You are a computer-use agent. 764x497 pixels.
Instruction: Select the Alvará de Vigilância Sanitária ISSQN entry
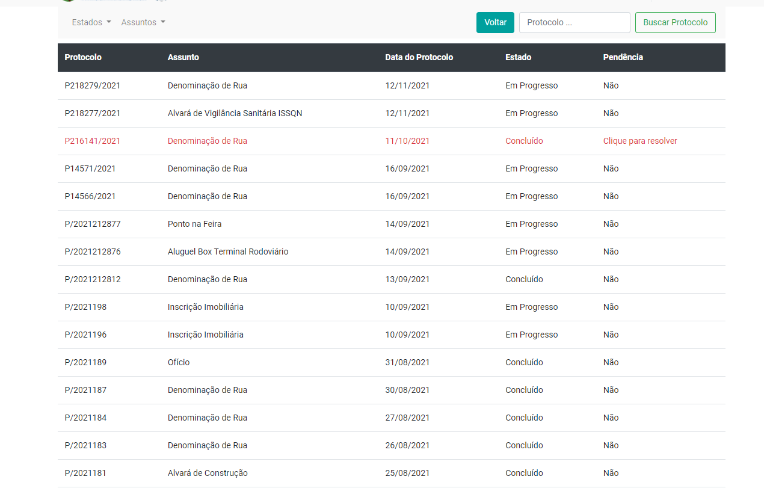pyautogui.click(x=235, y=113)
